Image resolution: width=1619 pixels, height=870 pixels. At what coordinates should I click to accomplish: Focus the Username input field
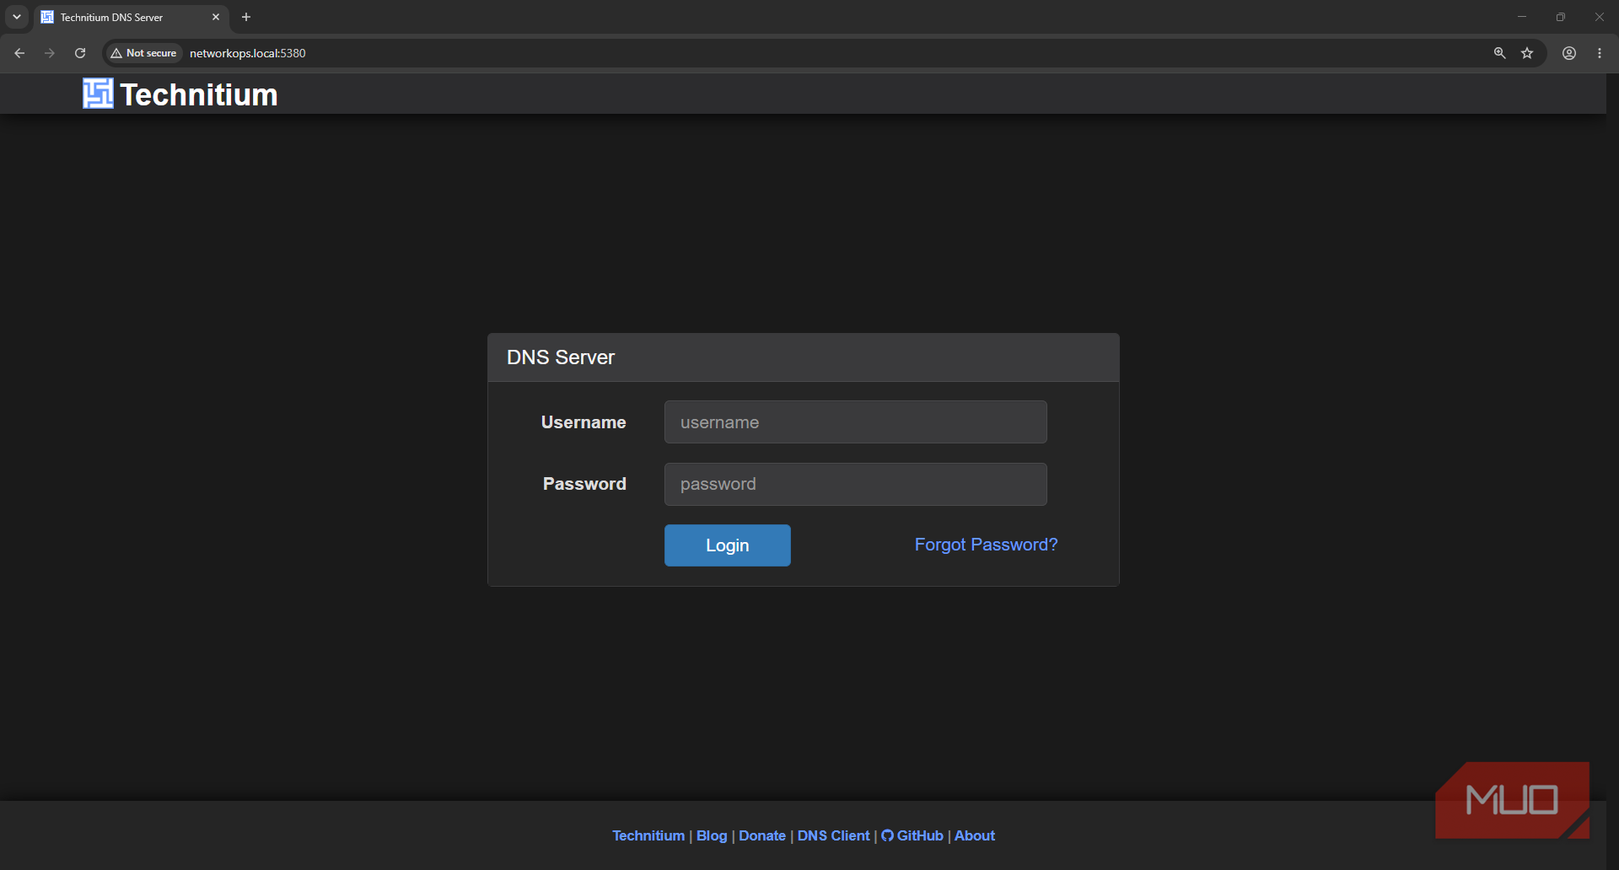coord(855,422)
